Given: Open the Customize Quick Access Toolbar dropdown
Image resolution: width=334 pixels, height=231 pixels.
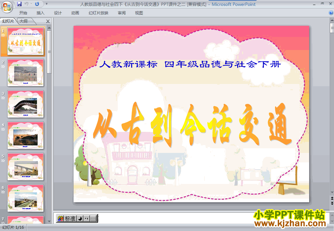Looking at the screenshot, I should [46, 4].
